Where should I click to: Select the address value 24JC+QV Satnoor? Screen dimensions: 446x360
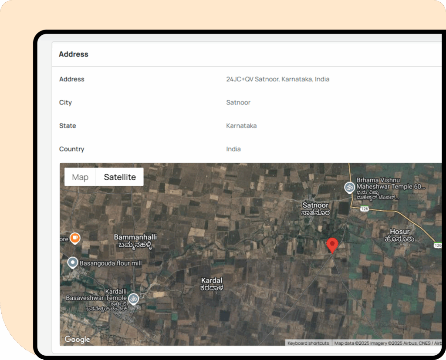click(277, 79)
